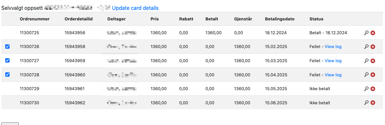Image resolution: width=385 pixels, height=125 pixels.
Task: Open magnifier icon for order 11300728
Action: coord(366,75)
